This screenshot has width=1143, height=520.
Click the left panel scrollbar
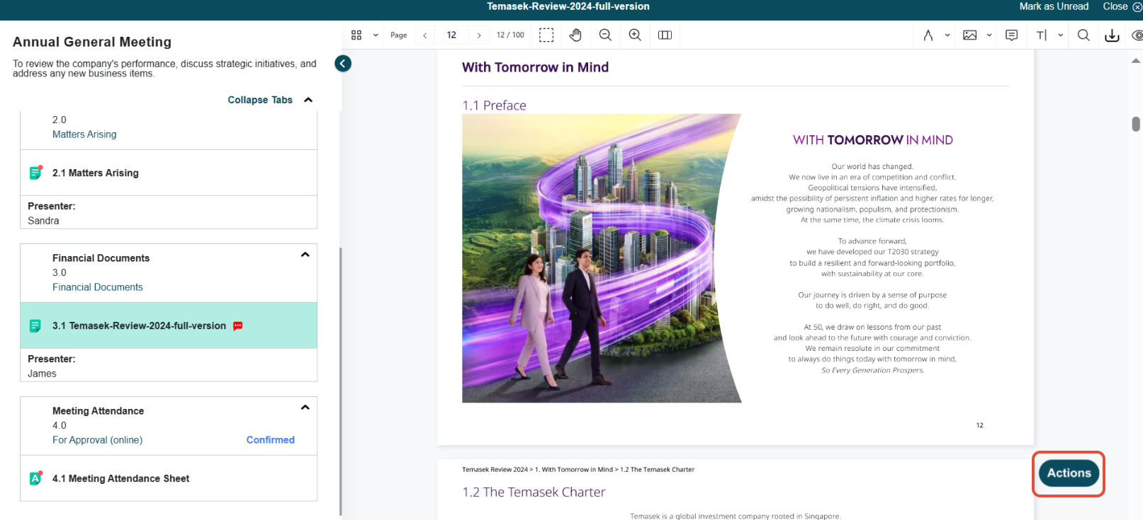click(x=340, y=382)
